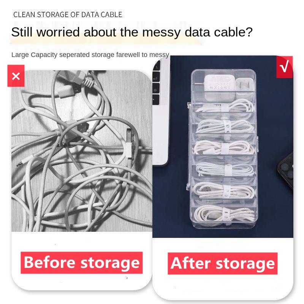Click the red checkmark icon on right photo
The width and height of the screenshot is (304, 304).
pos(284,67)
